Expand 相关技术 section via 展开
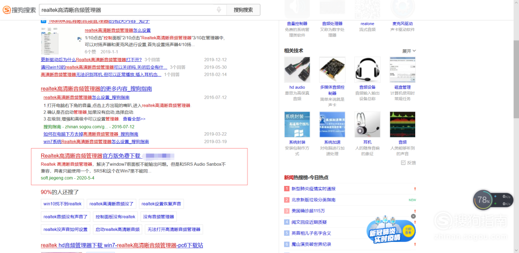This screenshot has width=519, height=253. [409, 51]
